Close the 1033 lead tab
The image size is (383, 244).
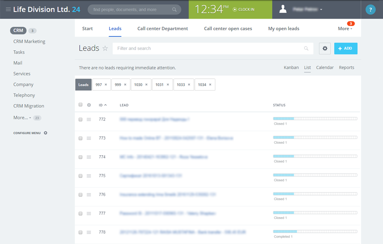[x=189, y=85]
